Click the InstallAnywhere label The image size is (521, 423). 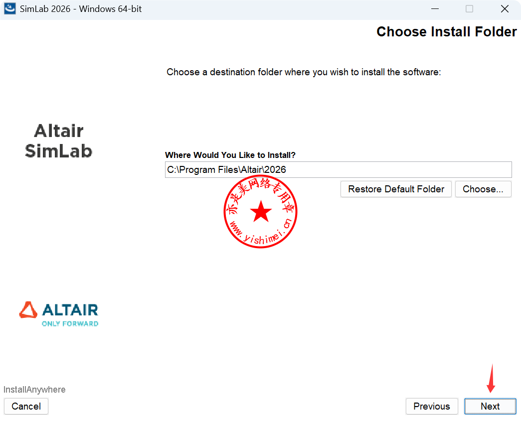pyautogui.click(x=34, y=390)
